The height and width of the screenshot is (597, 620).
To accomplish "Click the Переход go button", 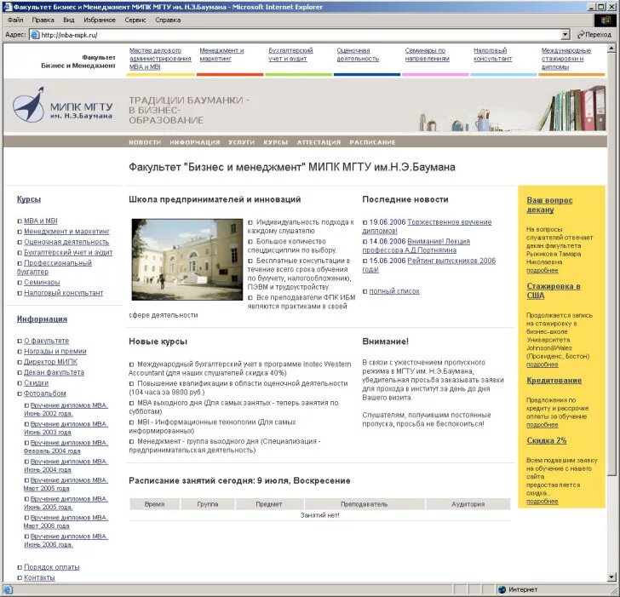I will (594, 35).
